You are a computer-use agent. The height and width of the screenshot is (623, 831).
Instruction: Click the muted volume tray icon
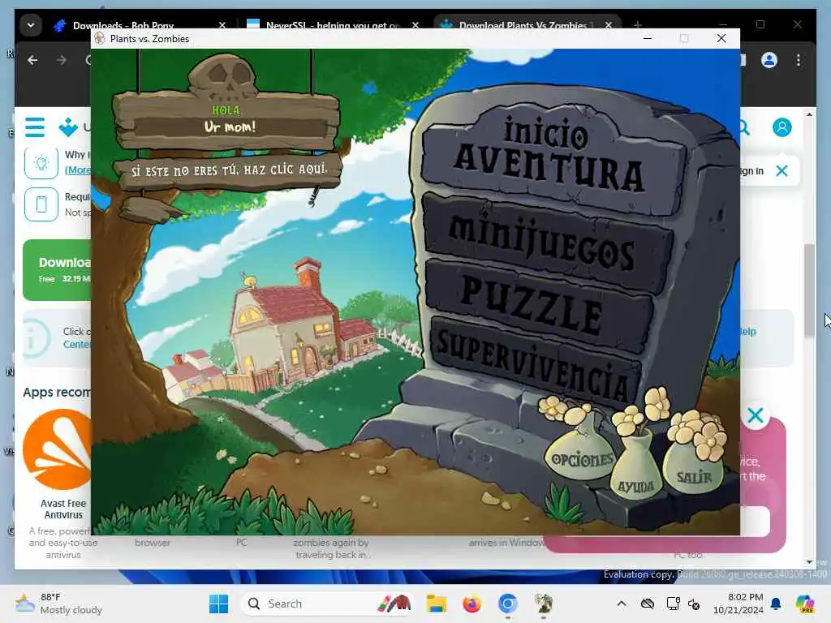coord(694,604)
